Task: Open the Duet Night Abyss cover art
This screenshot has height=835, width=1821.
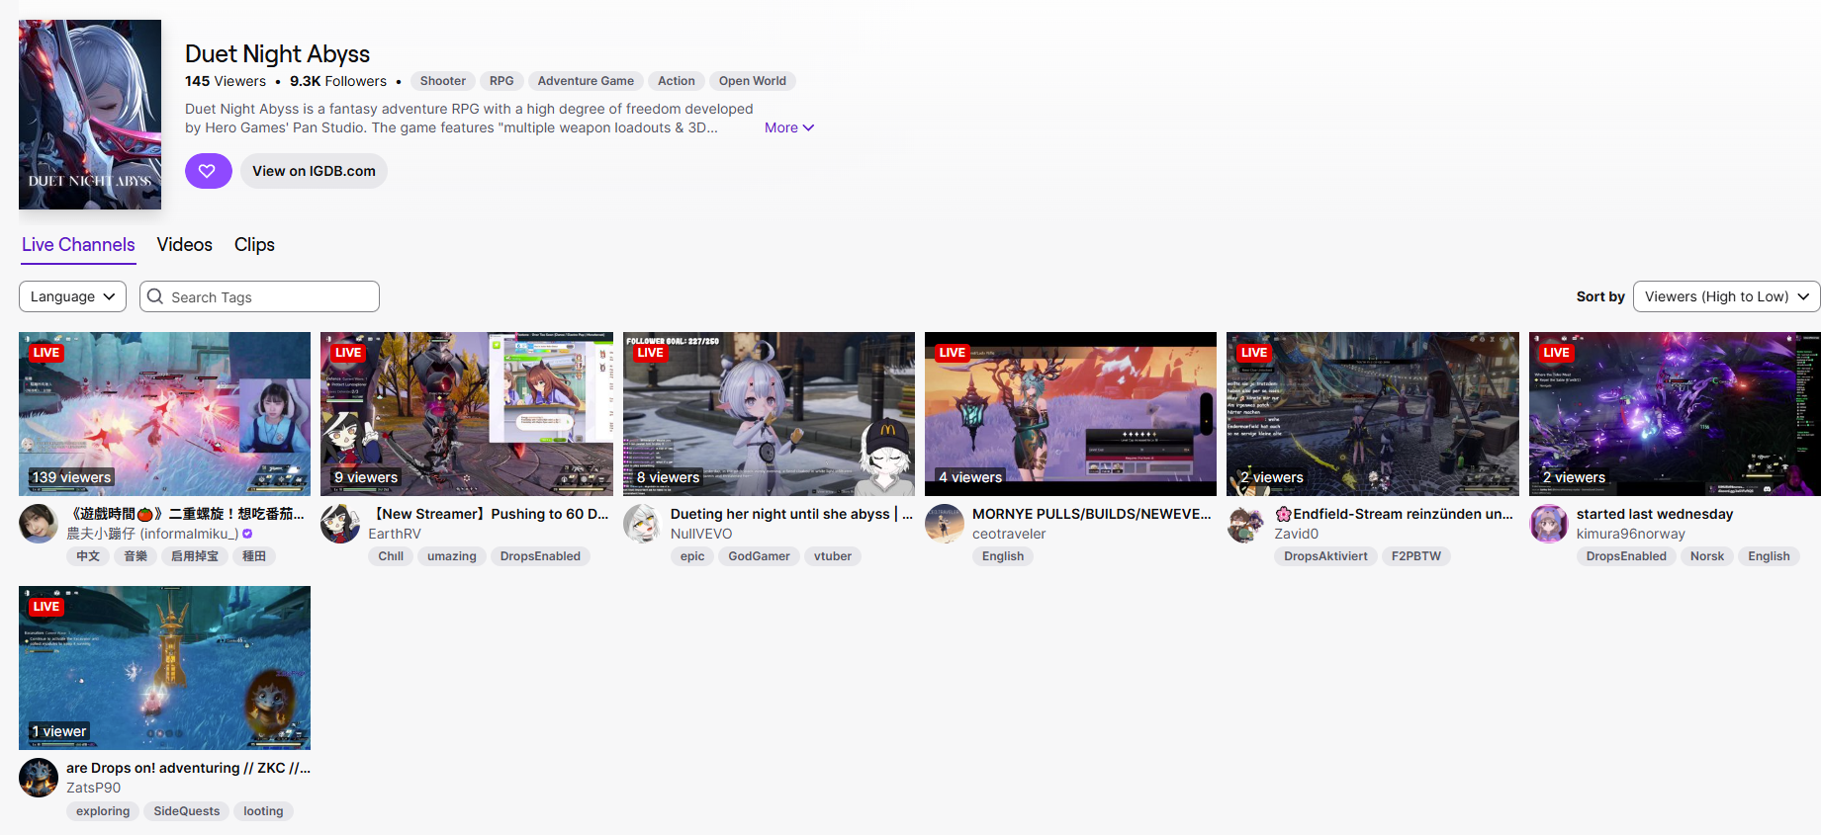Action: [x=90, y=115]
